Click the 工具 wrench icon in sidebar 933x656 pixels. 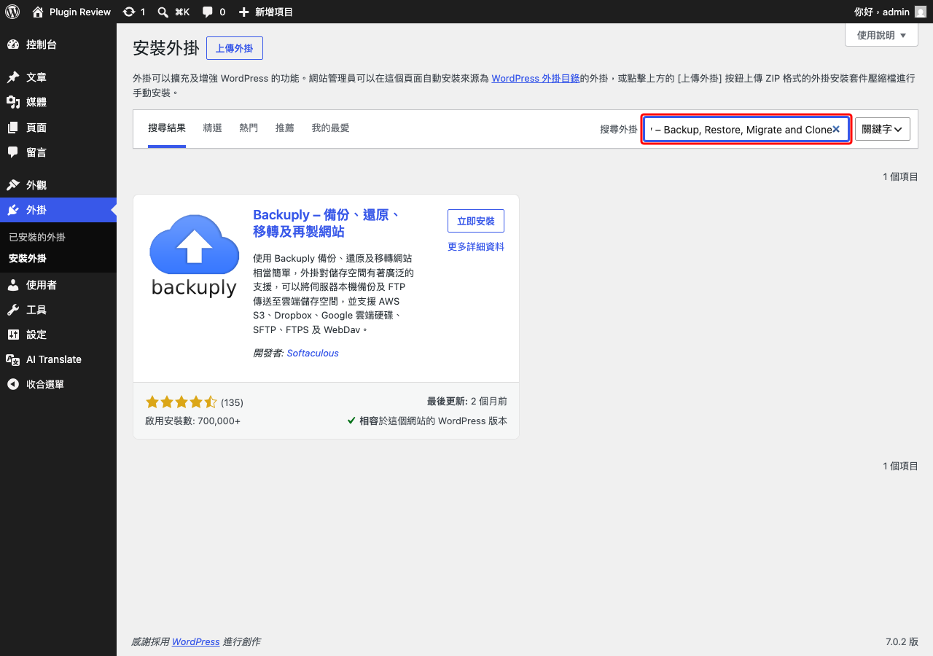coord(13,310)
